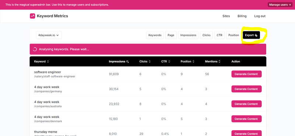Image resolution: width=295 pixels, height=136 pixels.
Task: Open the 4dayweek.io site dropdown
Action: tap(49, 35)
